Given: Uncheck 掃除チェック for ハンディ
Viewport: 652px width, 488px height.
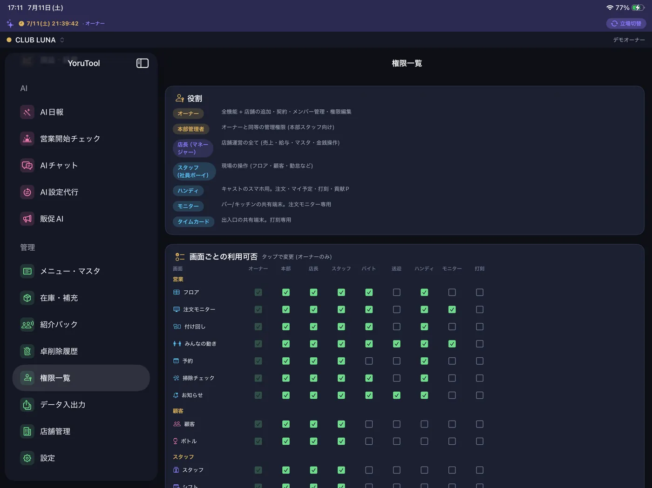Looking at the screenshot, I should (424, 378).
